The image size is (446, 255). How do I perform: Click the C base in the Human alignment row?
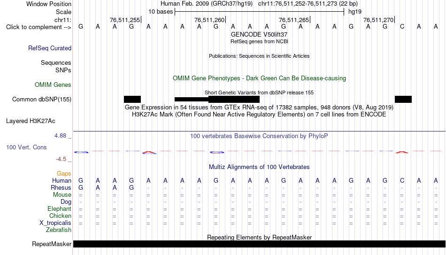click(x=402, y=181)
